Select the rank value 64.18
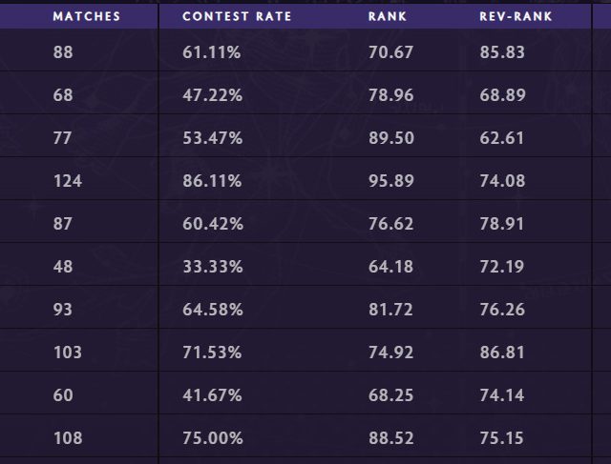The height and width of the screenshot is (464, 611). coord(390,267)
